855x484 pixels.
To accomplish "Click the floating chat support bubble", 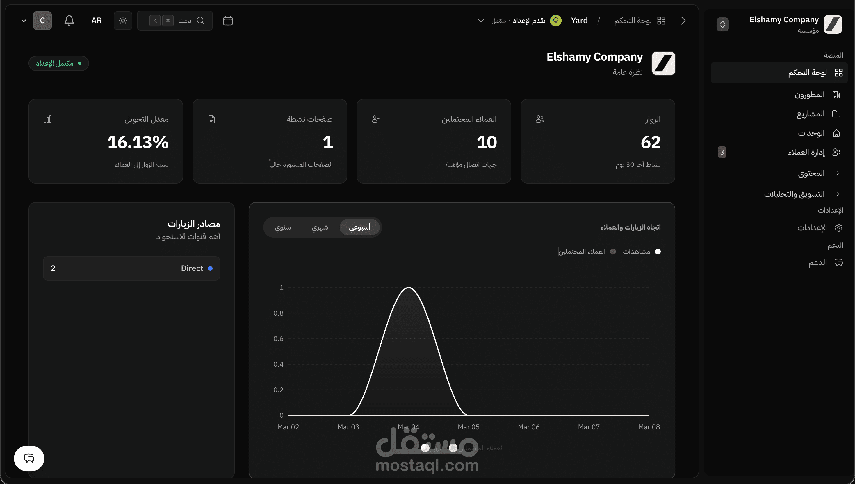I will pyautogui.click(x=29, y=458).
